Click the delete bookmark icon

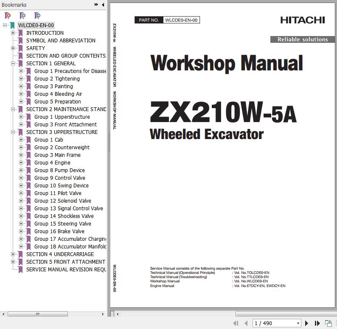[8, 15]
